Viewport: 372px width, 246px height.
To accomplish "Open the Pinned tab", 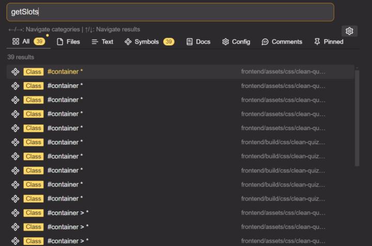I will tap(329, 42).
